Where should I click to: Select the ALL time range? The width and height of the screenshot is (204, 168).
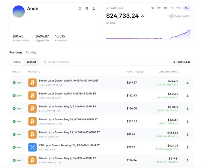[187, 8]
